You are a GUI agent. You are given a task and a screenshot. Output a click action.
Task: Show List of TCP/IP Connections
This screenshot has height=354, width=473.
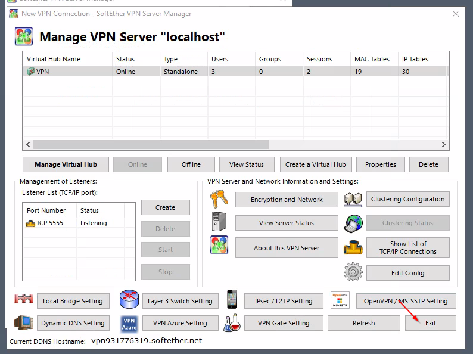pos(408,247)
